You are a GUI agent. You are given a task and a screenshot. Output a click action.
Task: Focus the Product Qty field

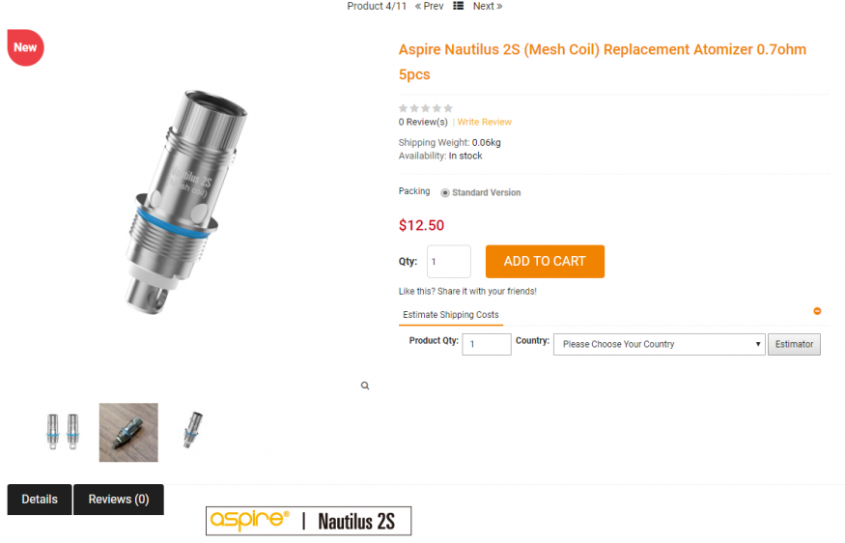pyautogui.click(x=486, y=344)
